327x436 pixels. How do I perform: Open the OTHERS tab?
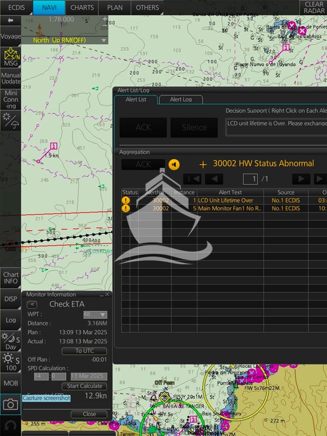pos(147,8)
